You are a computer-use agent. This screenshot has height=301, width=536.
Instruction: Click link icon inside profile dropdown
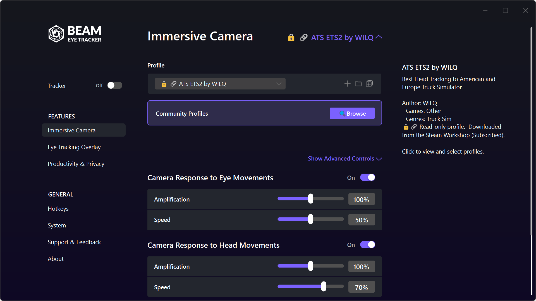point(173,84)
